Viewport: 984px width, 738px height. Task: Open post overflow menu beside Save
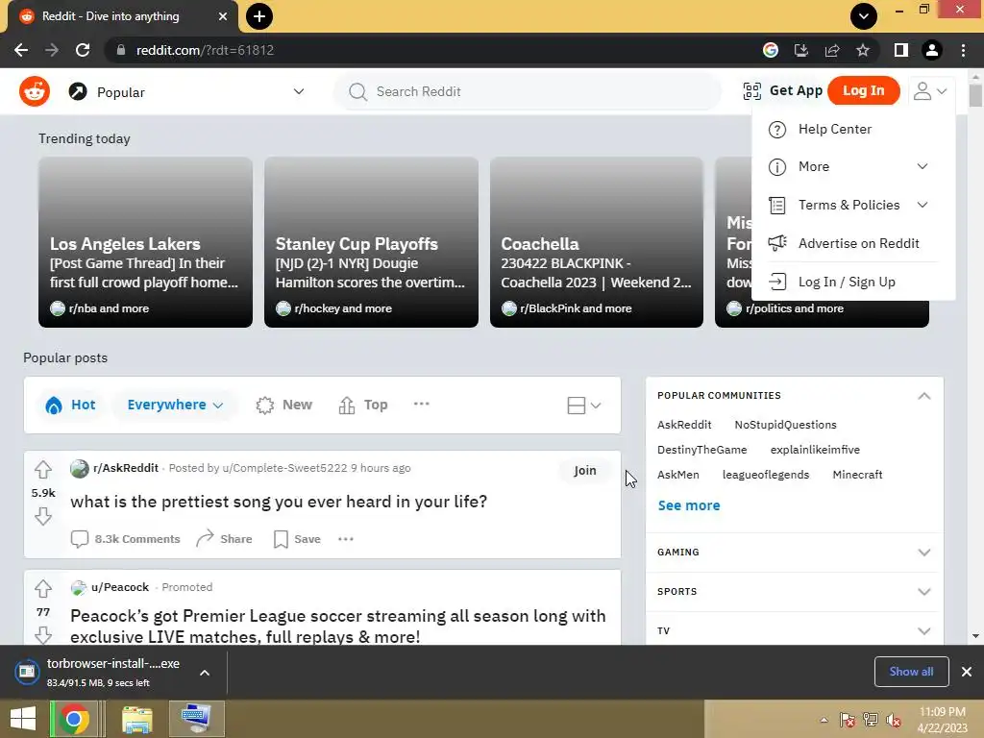coord(346,539)
